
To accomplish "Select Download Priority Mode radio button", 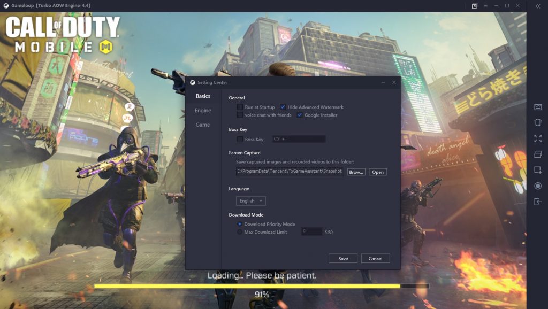I will click(x=239, y=224).
